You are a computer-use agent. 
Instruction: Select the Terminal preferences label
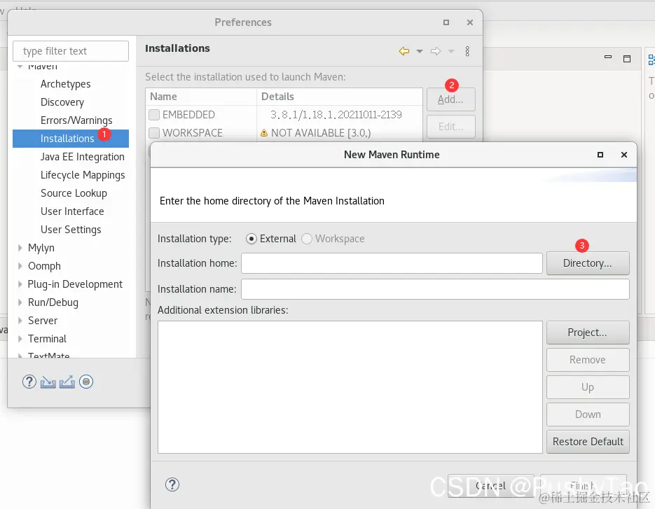[x=47, y=339]
